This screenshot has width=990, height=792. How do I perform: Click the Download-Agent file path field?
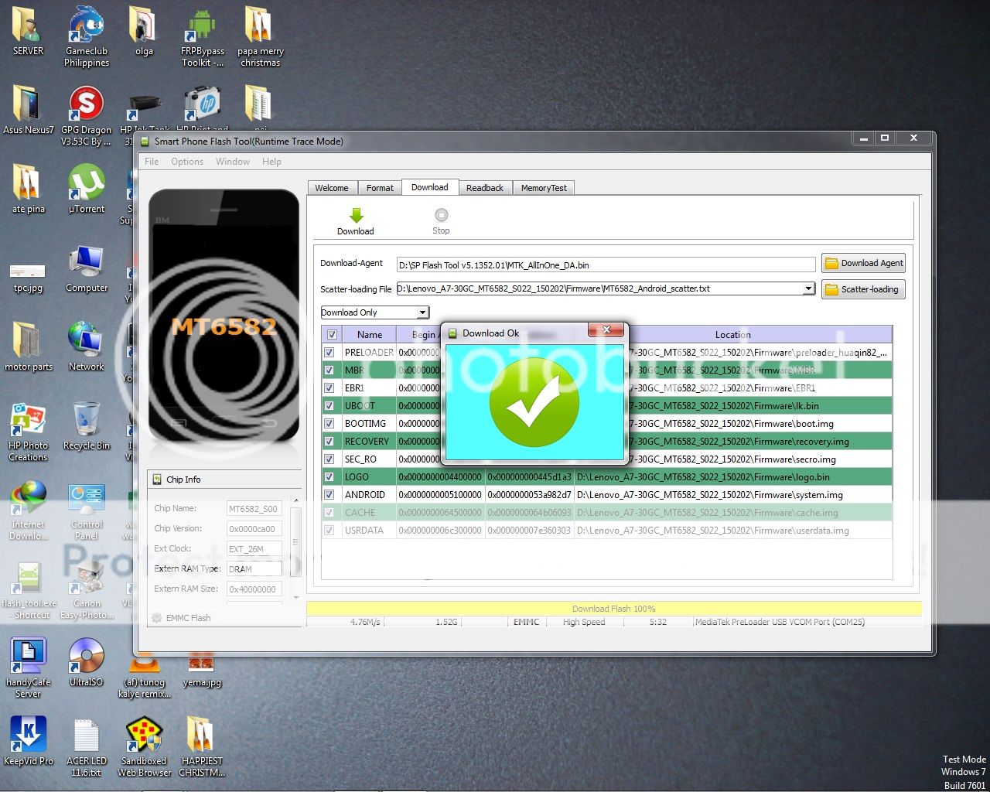click(x=606, y=265)
